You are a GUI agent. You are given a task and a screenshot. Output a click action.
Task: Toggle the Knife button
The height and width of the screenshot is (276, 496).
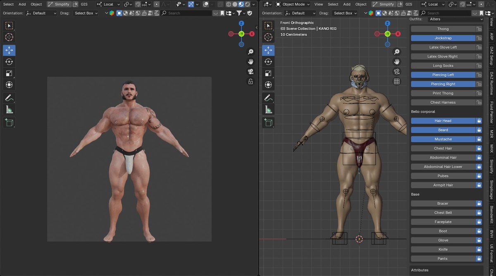tap(443, 250)
